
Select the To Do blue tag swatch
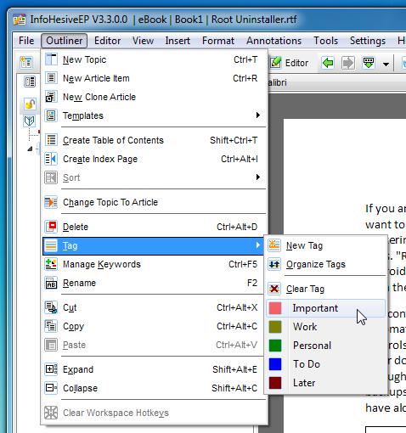(275, 364)
